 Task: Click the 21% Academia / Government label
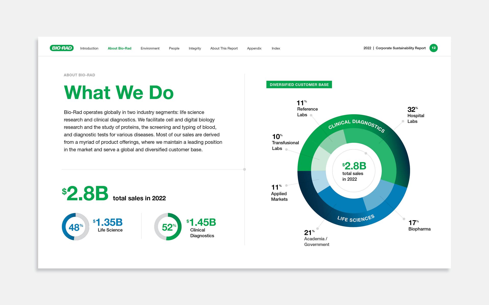click(317, 238)
